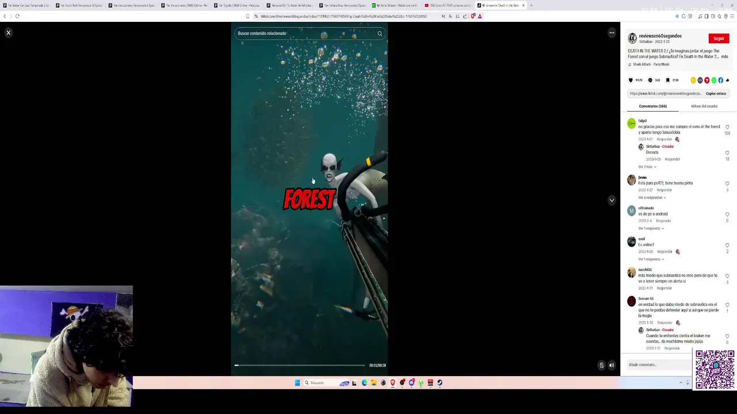Screen dimensions: 737x414
Task: Open Edge from the taskbar
Action: 364,382
